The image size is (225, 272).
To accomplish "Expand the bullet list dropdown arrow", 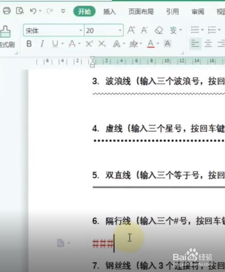I will click(202, 30).
